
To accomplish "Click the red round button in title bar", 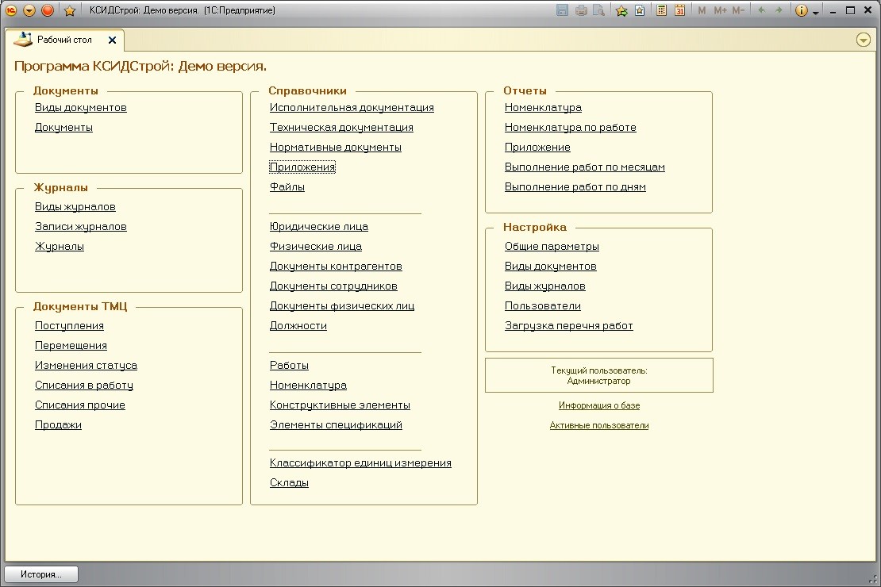I will 48,10.
